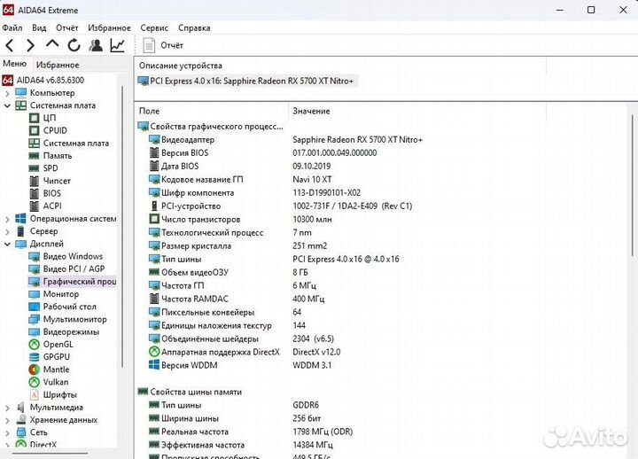Collapse the Дисплей tree node
The width and height of the screenshot is (638, 459).
[7, 245]
